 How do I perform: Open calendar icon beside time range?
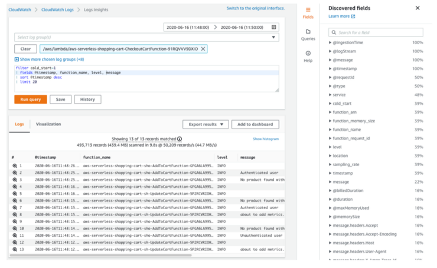pos(273,27)
